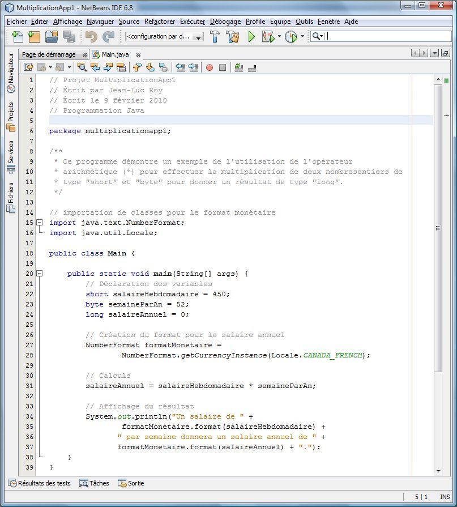Open the Fichiers side panel
The image size is (457, 507).
[11, 198]
